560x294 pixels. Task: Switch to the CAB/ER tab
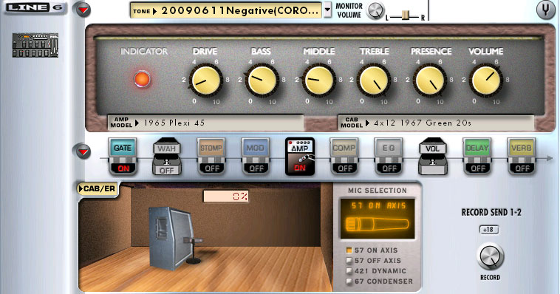(98, 188)
